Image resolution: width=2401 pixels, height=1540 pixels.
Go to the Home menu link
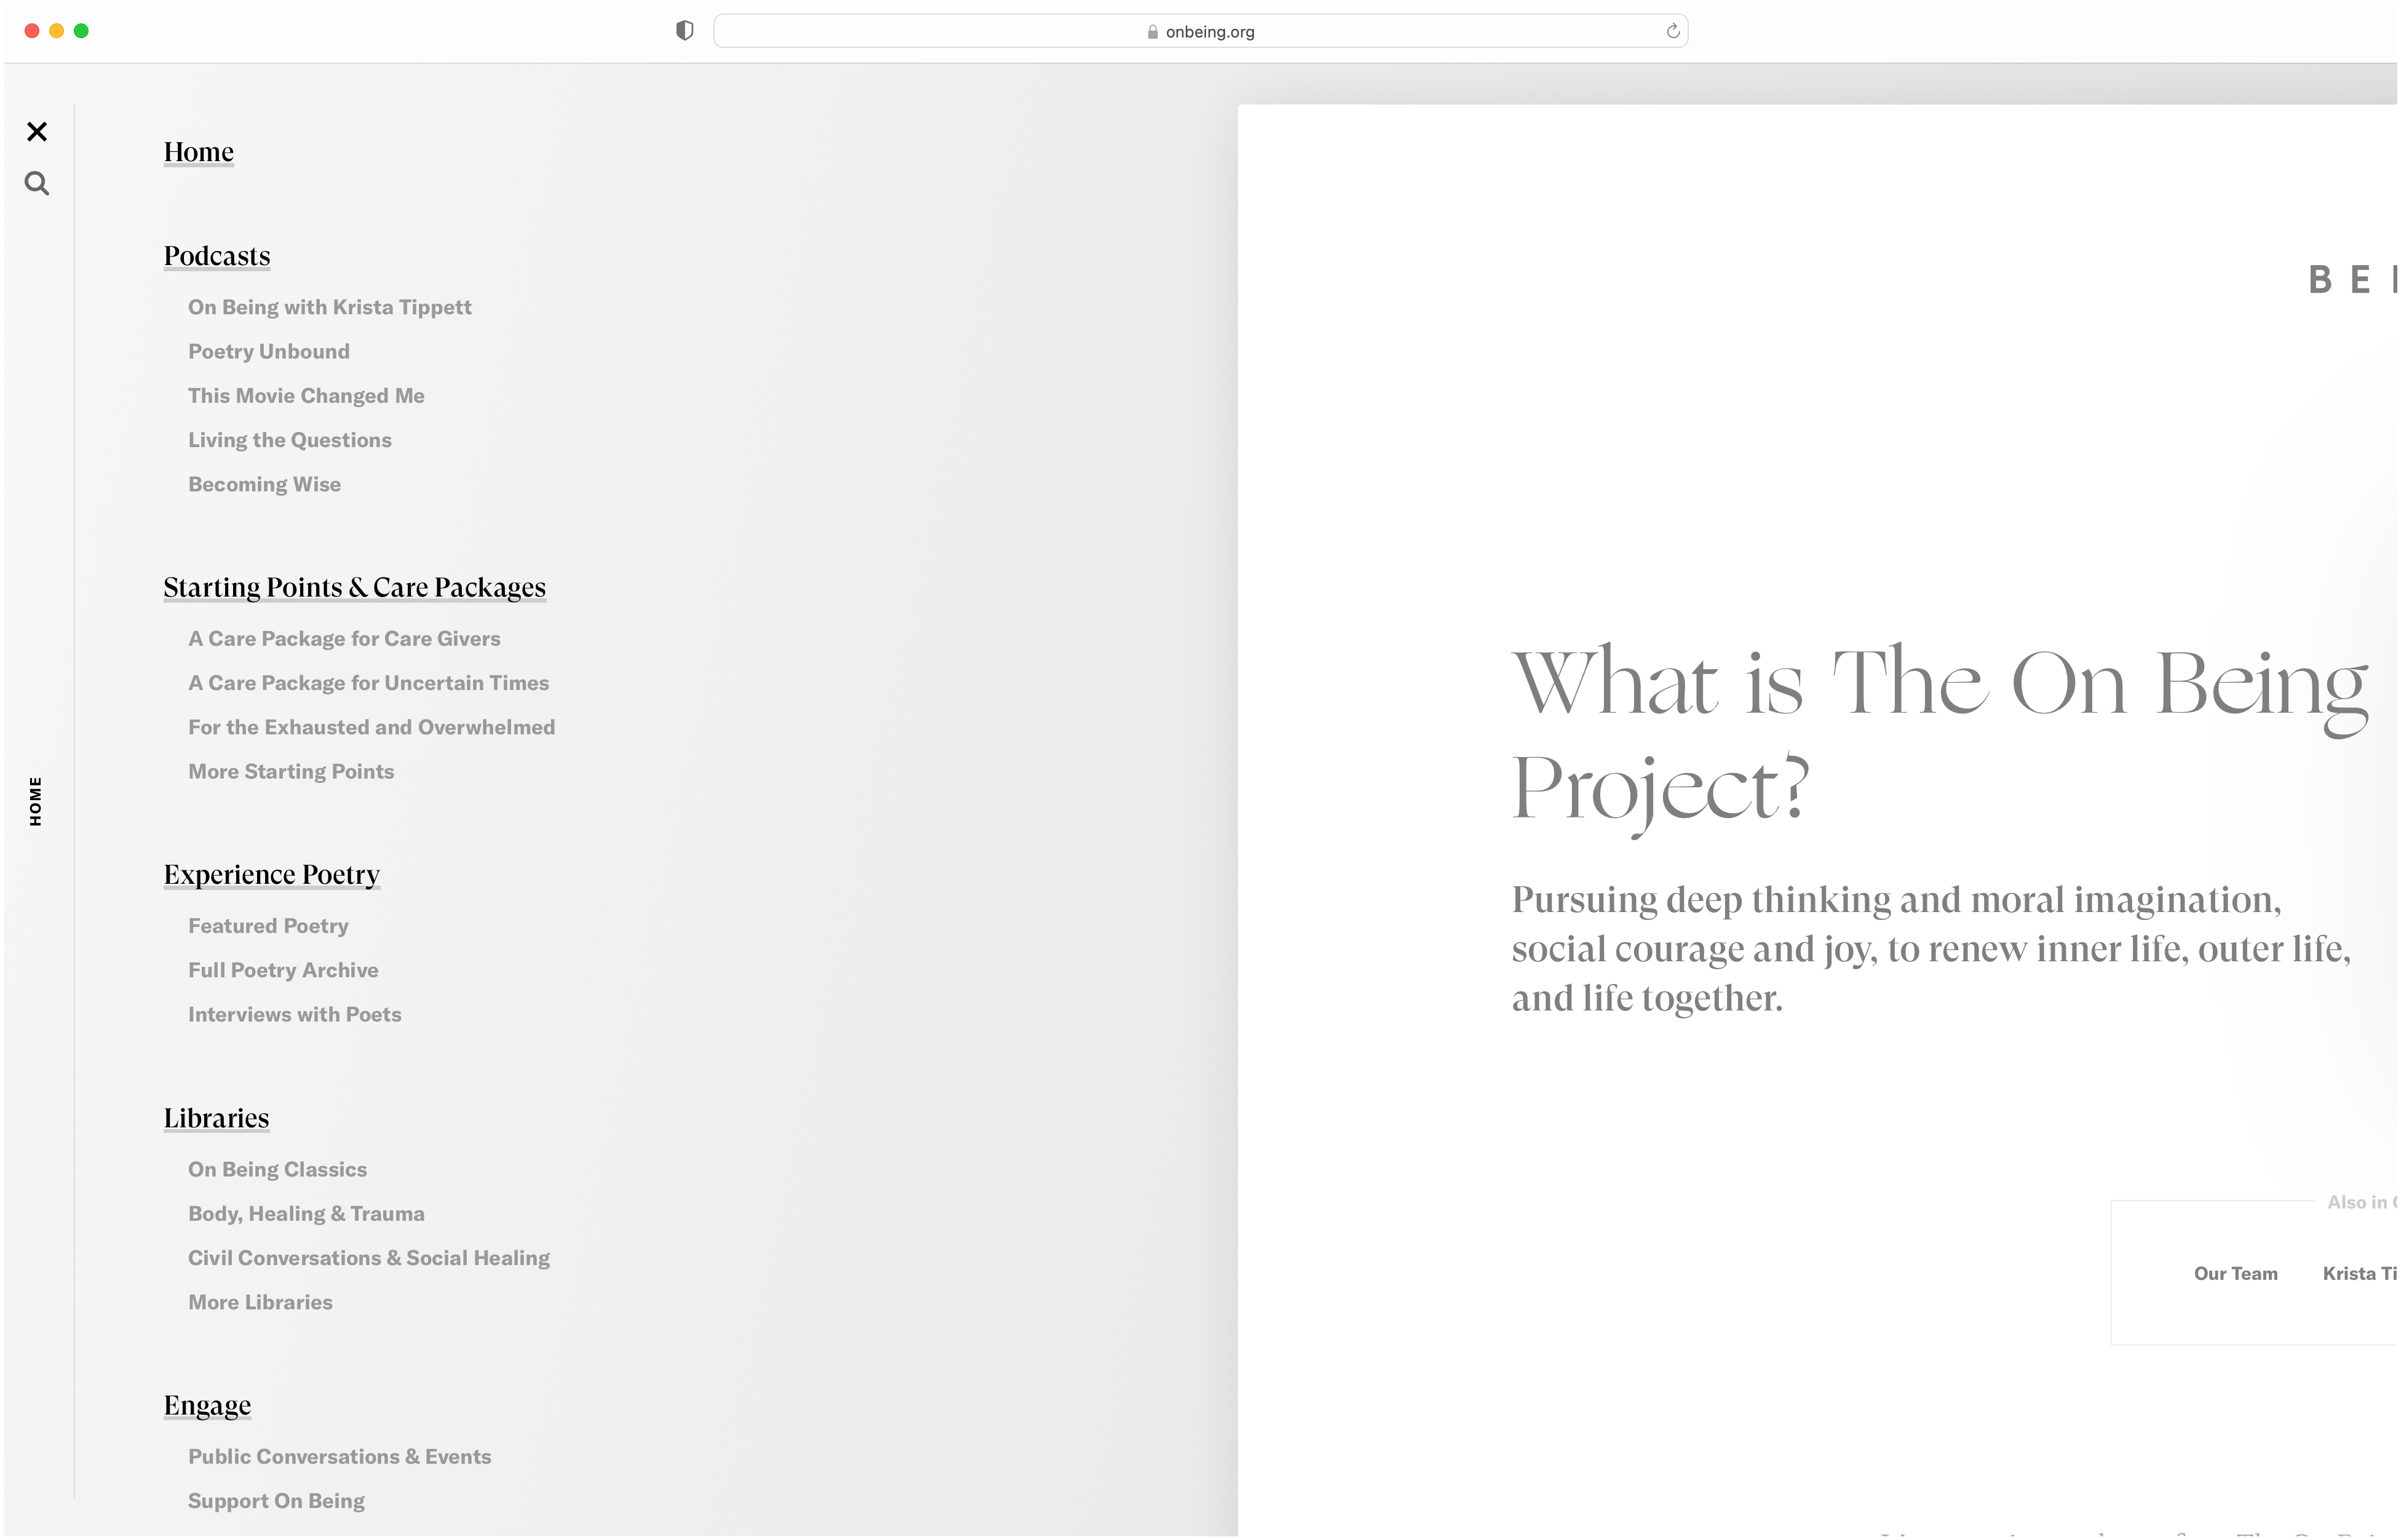199,152
